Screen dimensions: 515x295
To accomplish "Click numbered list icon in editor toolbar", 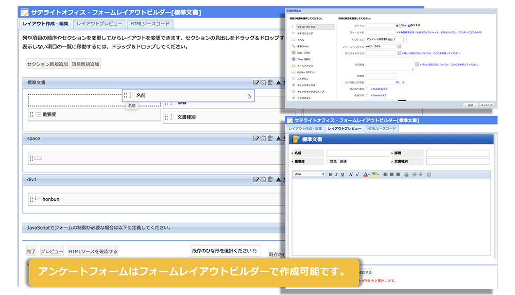I will (x=415, y=175).
